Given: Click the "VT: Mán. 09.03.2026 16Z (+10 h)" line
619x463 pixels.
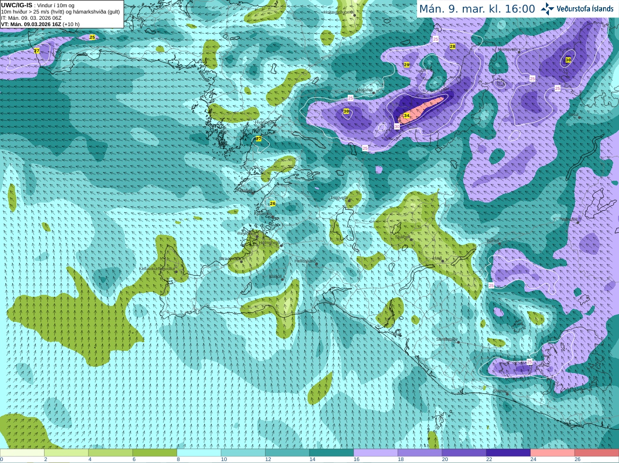Looking at the screenshot, I should coord(40,24).
